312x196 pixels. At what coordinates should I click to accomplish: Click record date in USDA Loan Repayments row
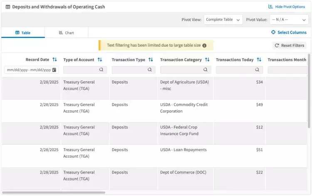(49, 150)
